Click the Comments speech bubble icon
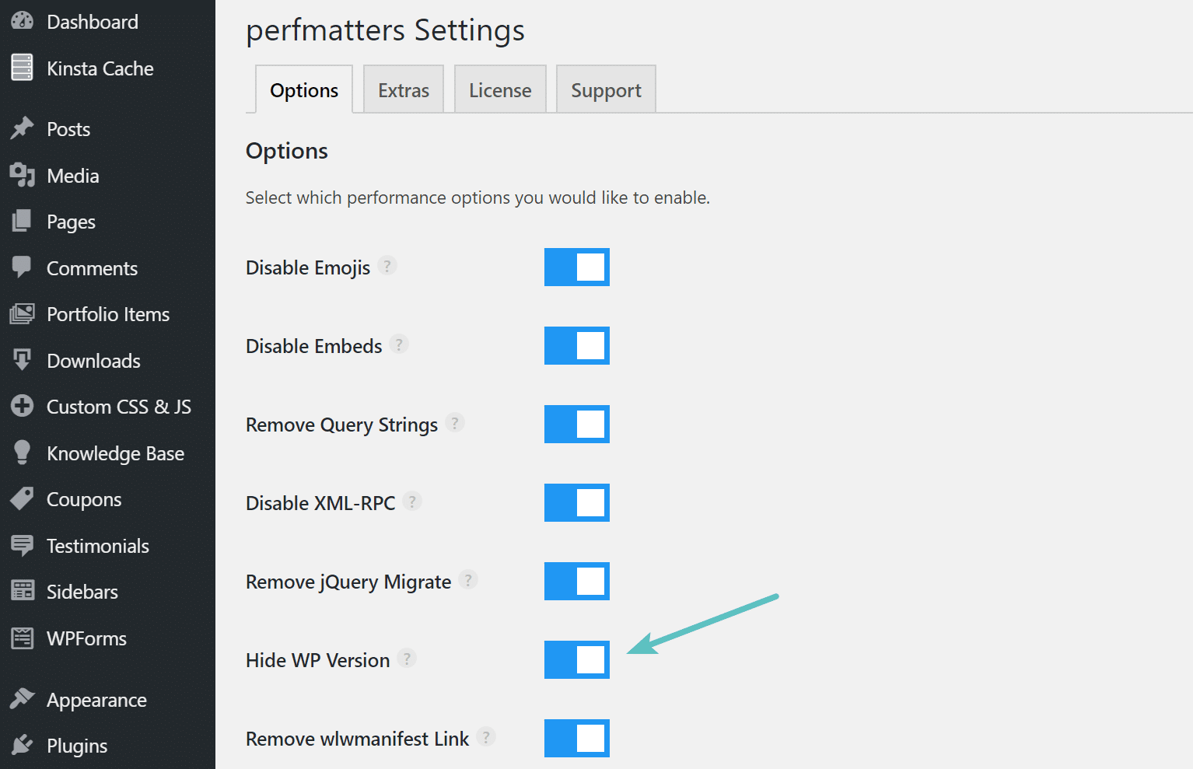 tap(23, 267)
